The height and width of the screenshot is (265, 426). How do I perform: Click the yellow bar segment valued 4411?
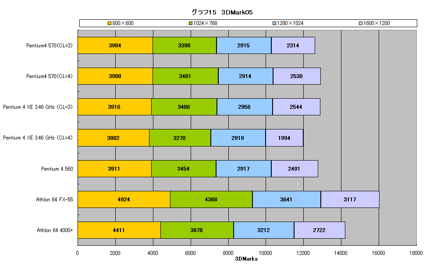click(x=119, y=230)
